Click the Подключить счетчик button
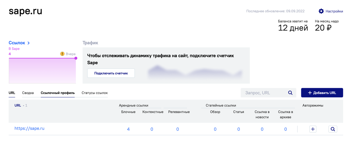 [x=111, y=73]
